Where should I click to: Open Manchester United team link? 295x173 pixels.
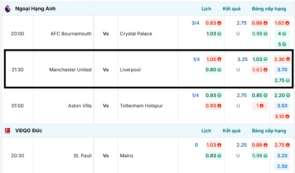(x=70, y=70)
